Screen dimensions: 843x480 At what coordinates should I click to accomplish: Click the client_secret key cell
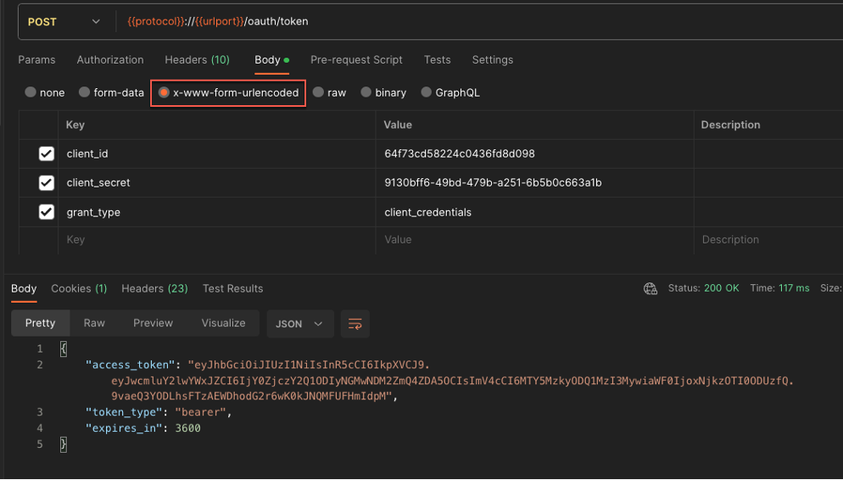pos(216,182)
